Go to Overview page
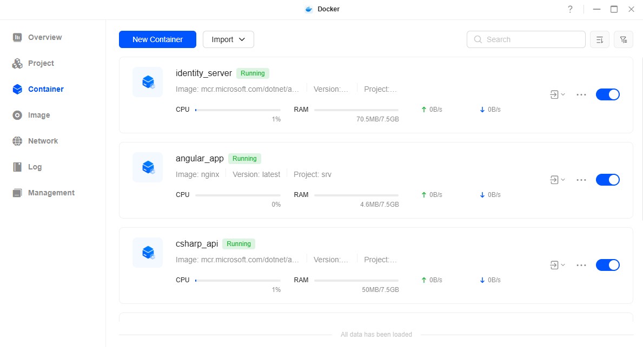Image resolution: width=643 pixels, height=347 pixels. pos(45,37)
